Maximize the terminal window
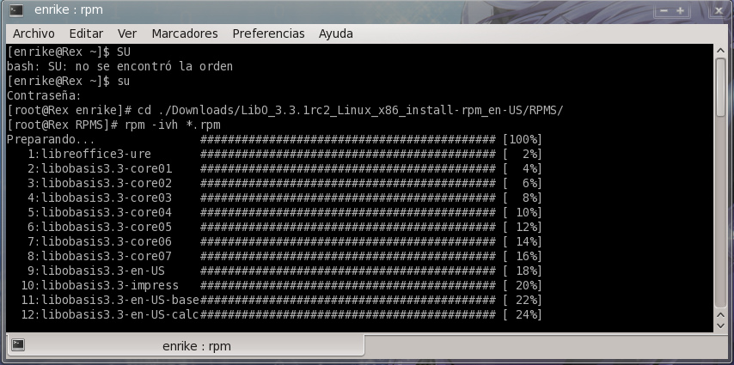 click(680, 10)
